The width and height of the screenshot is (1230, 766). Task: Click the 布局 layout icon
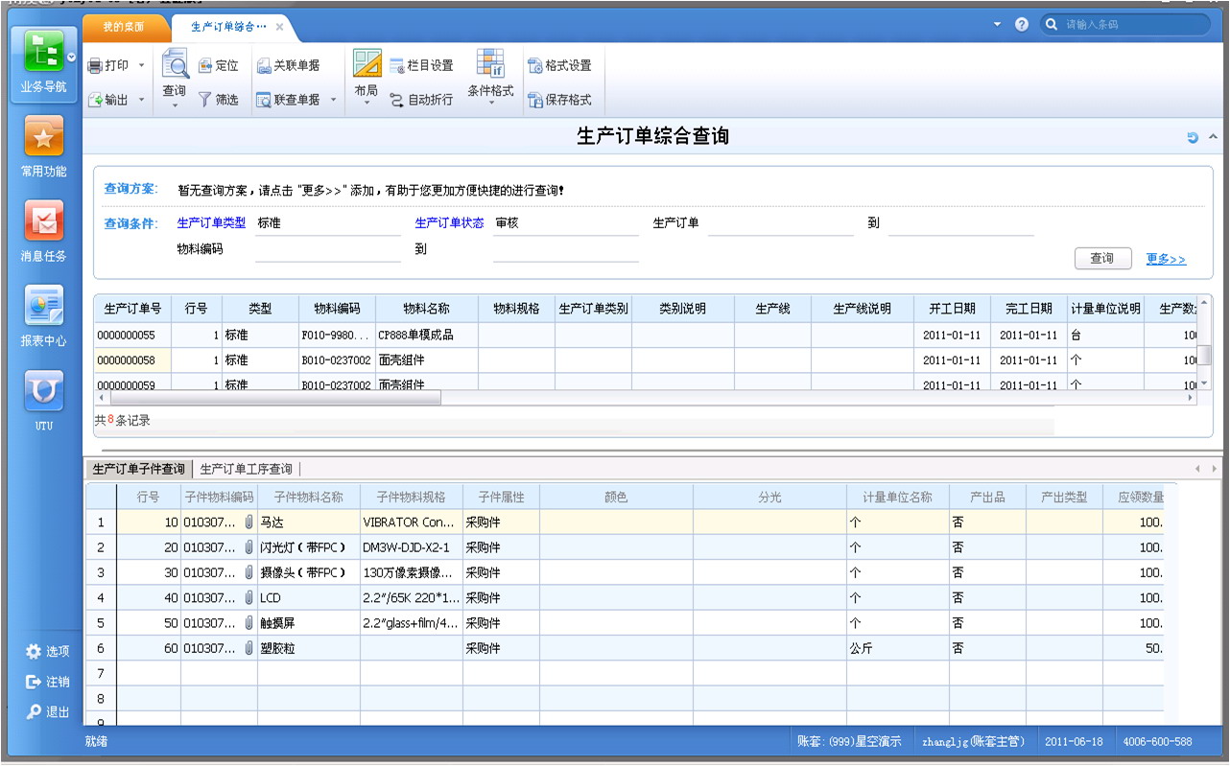[367, 64]
